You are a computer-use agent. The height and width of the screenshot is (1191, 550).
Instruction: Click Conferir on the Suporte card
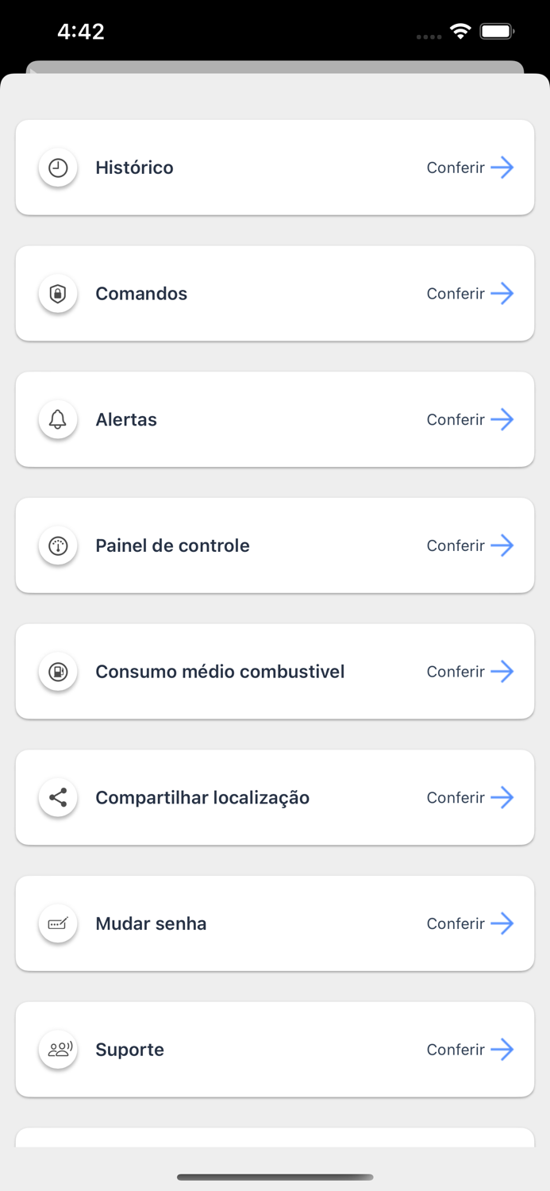click(x=456, y=1049)
